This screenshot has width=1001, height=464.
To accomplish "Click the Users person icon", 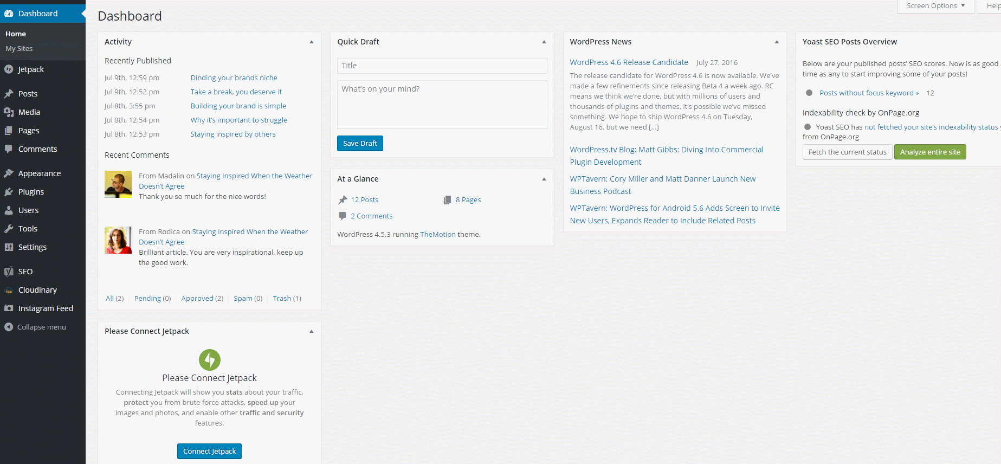I will click(9, 210).
